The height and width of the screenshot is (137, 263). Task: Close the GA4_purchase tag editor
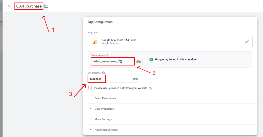coord(9,6)
